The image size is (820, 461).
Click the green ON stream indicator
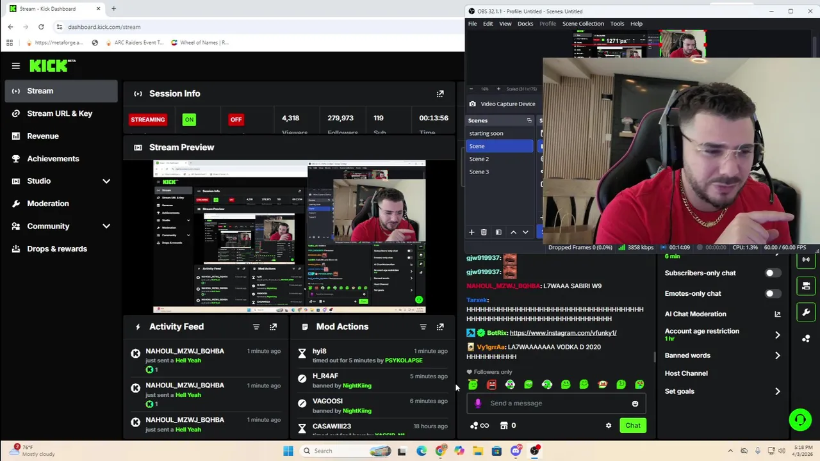coord(189,120)
